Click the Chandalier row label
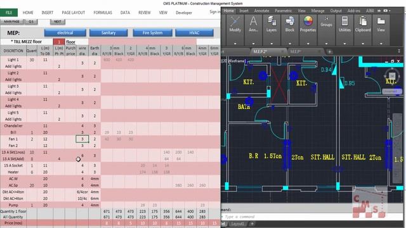406x228 pixels. (x=13, y=126)
